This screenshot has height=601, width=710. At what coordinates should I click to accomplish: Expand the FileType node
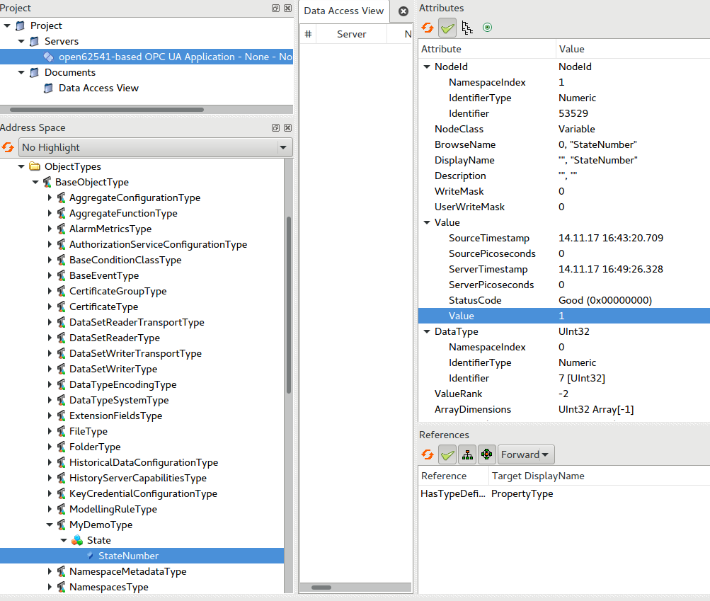[x=49, y=431]
